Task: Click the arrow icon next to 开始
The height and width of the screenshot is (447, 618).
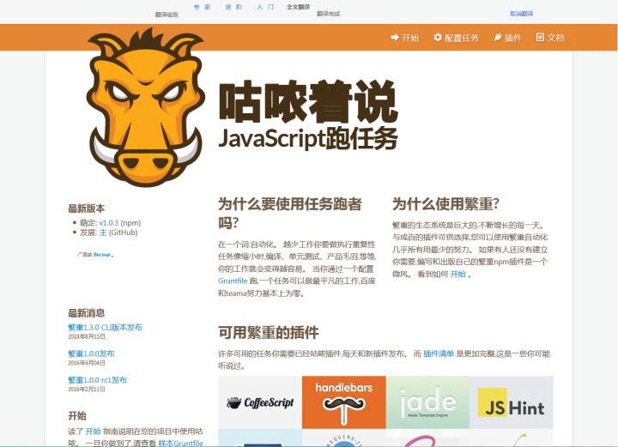Action: 395,38
